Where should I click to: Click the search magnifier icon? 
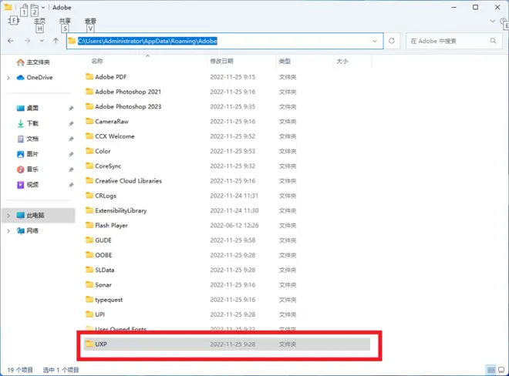pyautogui.click(x=493, y=41)
